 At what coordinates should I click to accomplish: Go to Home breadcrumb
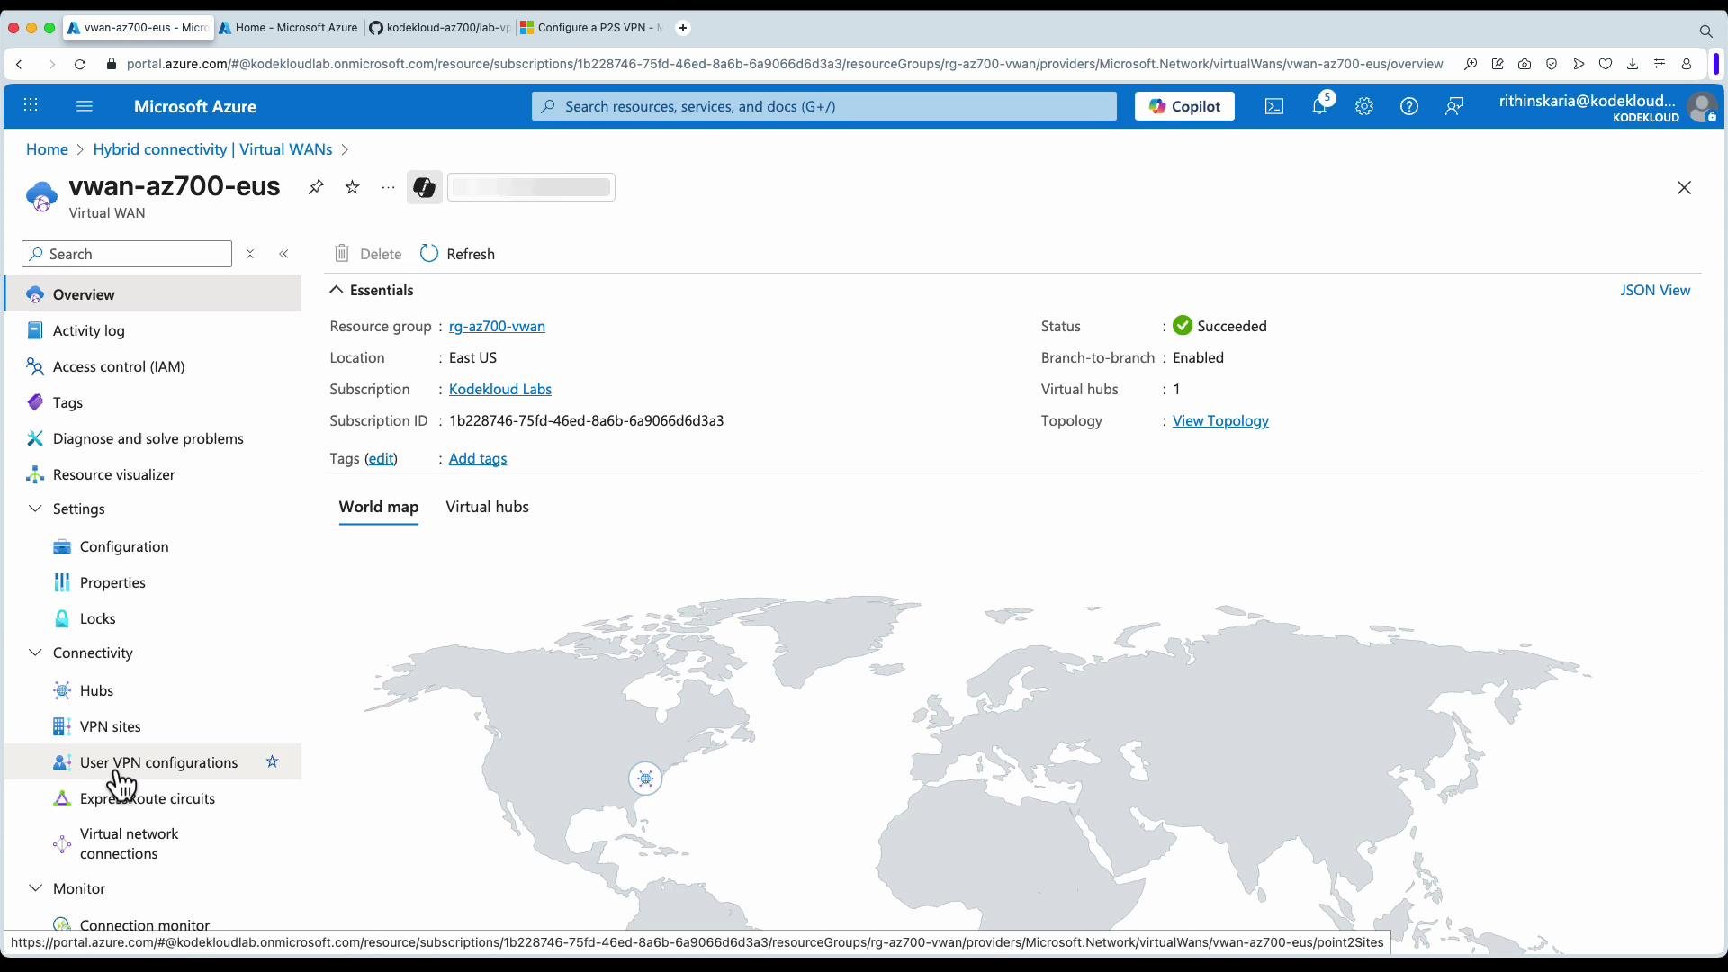coord(47,149)
